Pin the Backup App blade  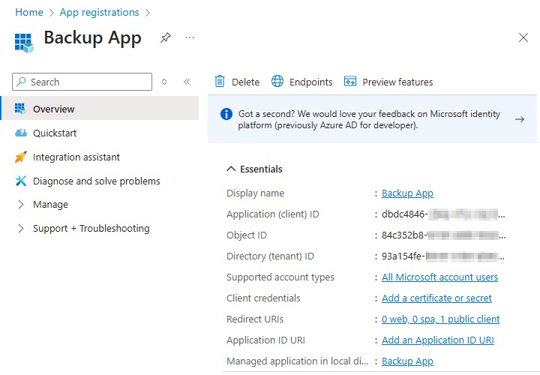(166, 37)
